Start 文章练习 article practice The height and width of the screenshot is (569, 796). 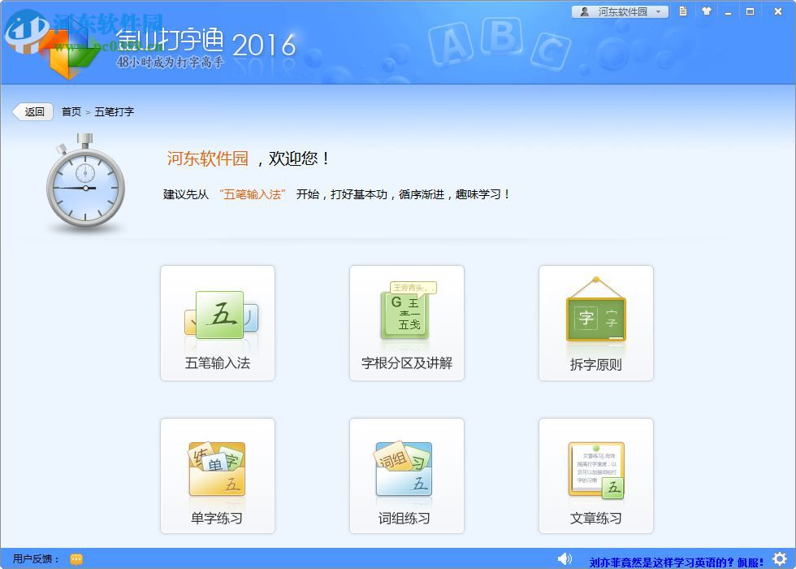[595, 476]
